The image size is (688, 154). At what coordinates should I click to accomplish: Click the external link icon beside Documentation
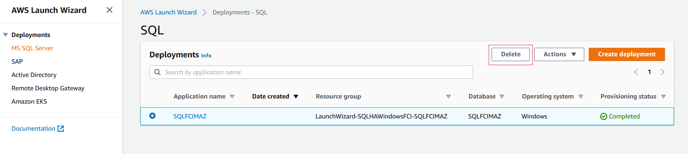point(61,128)
